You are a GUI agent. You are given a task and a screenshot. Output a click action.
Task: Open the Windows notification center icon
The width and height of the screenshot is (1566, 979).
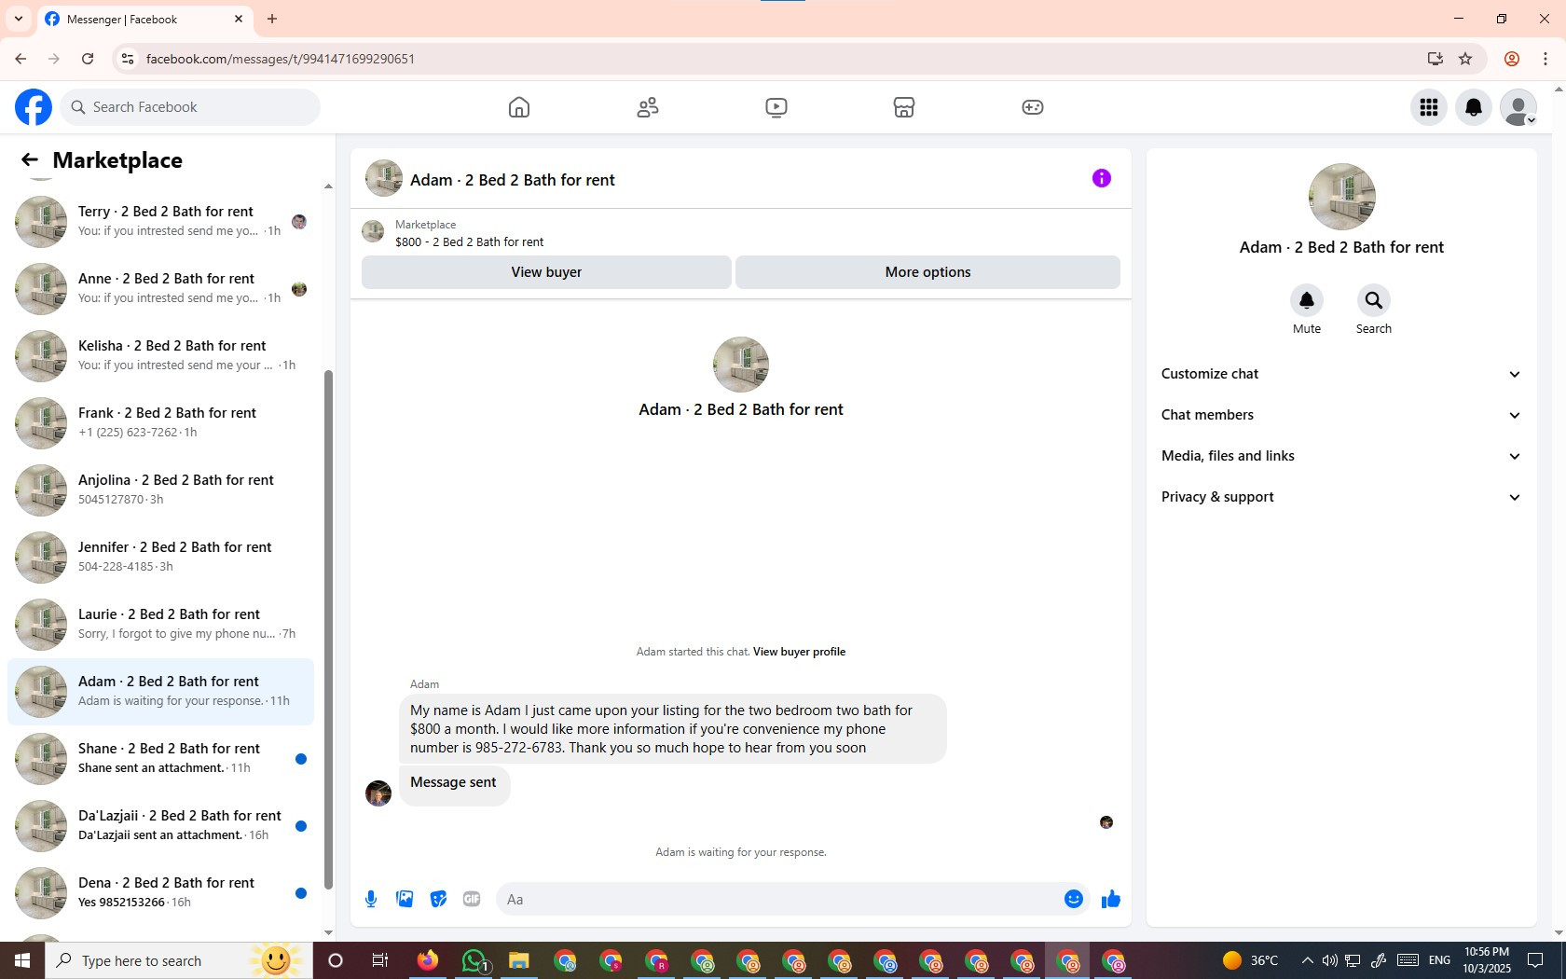point(1535,960)
